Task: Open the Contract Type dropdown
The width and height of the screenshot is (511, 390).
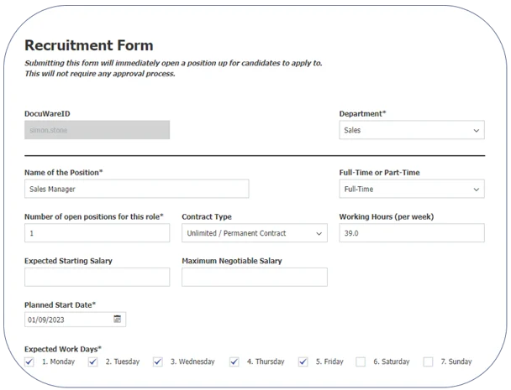Action: (x=254, y=233)
